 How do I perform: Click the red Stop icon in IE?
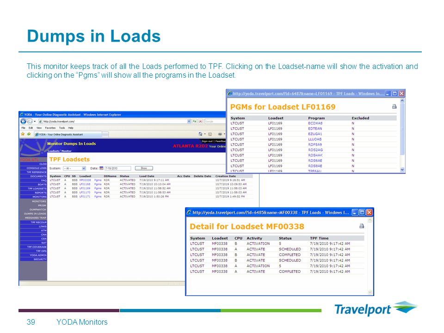[200, 121]
